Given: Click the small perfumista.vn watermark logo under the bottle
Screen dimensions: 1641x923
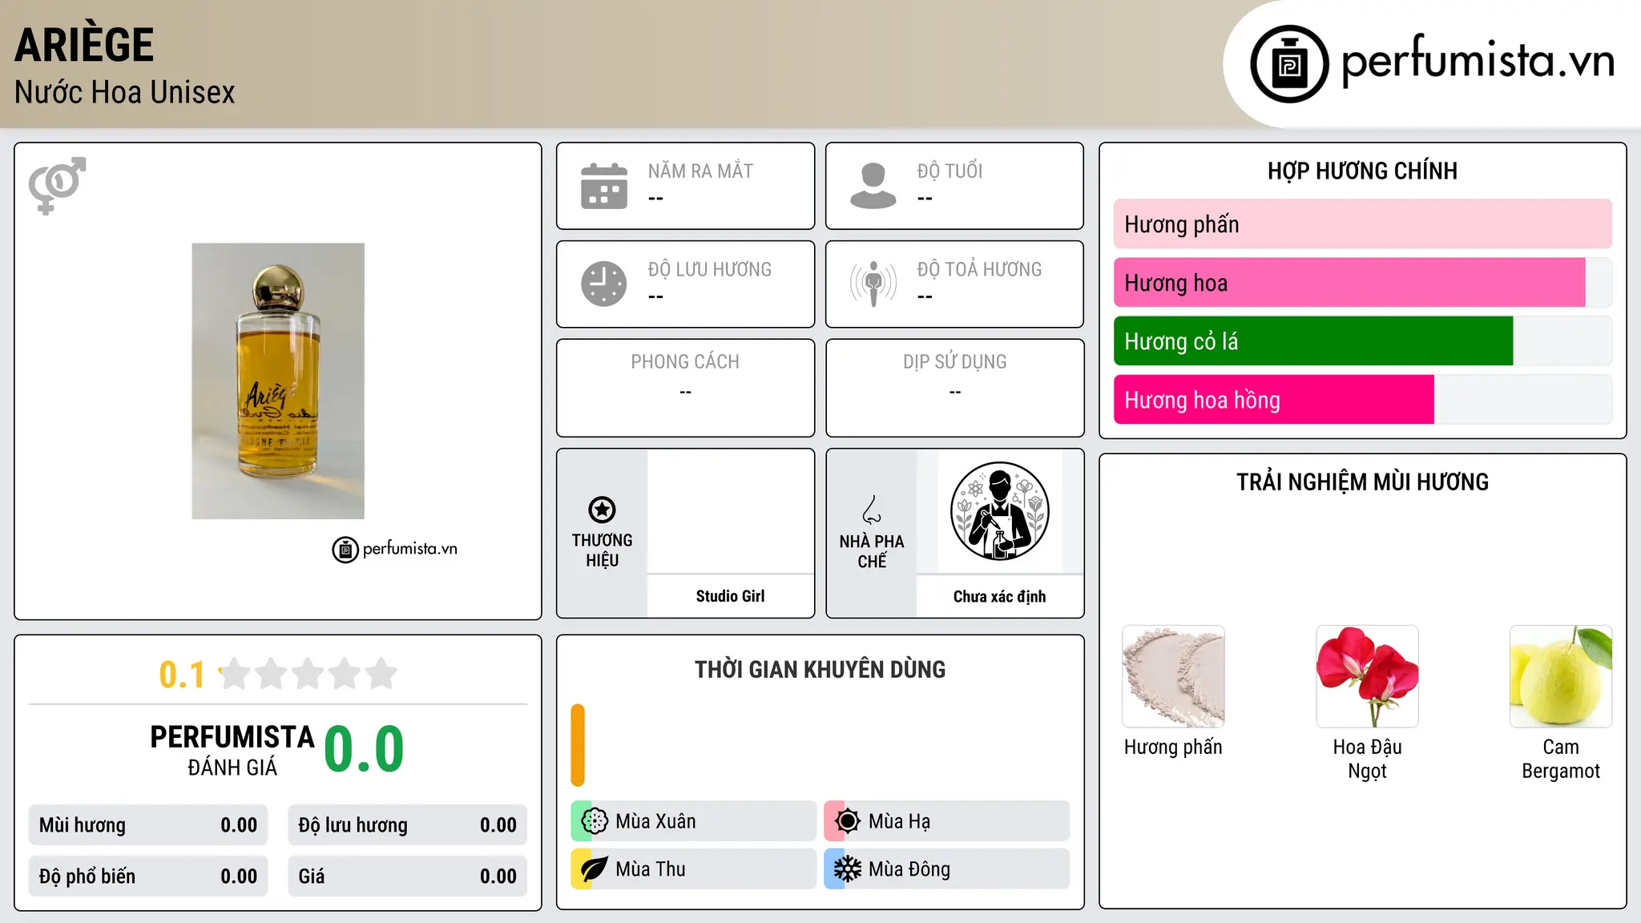Looking at the screenshot, I should coord(395,550).
